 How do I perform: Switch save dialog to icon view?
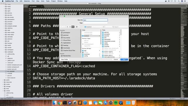tap(67, 27)
